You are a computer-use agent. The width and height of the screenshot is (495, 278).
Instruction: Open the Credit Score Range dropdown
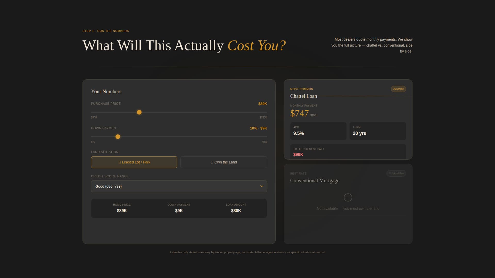[x=179, y=186]
